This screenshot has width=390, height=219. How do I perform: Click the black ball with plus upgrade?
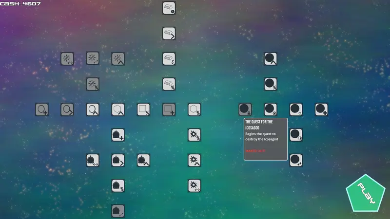tap(321, 109)
